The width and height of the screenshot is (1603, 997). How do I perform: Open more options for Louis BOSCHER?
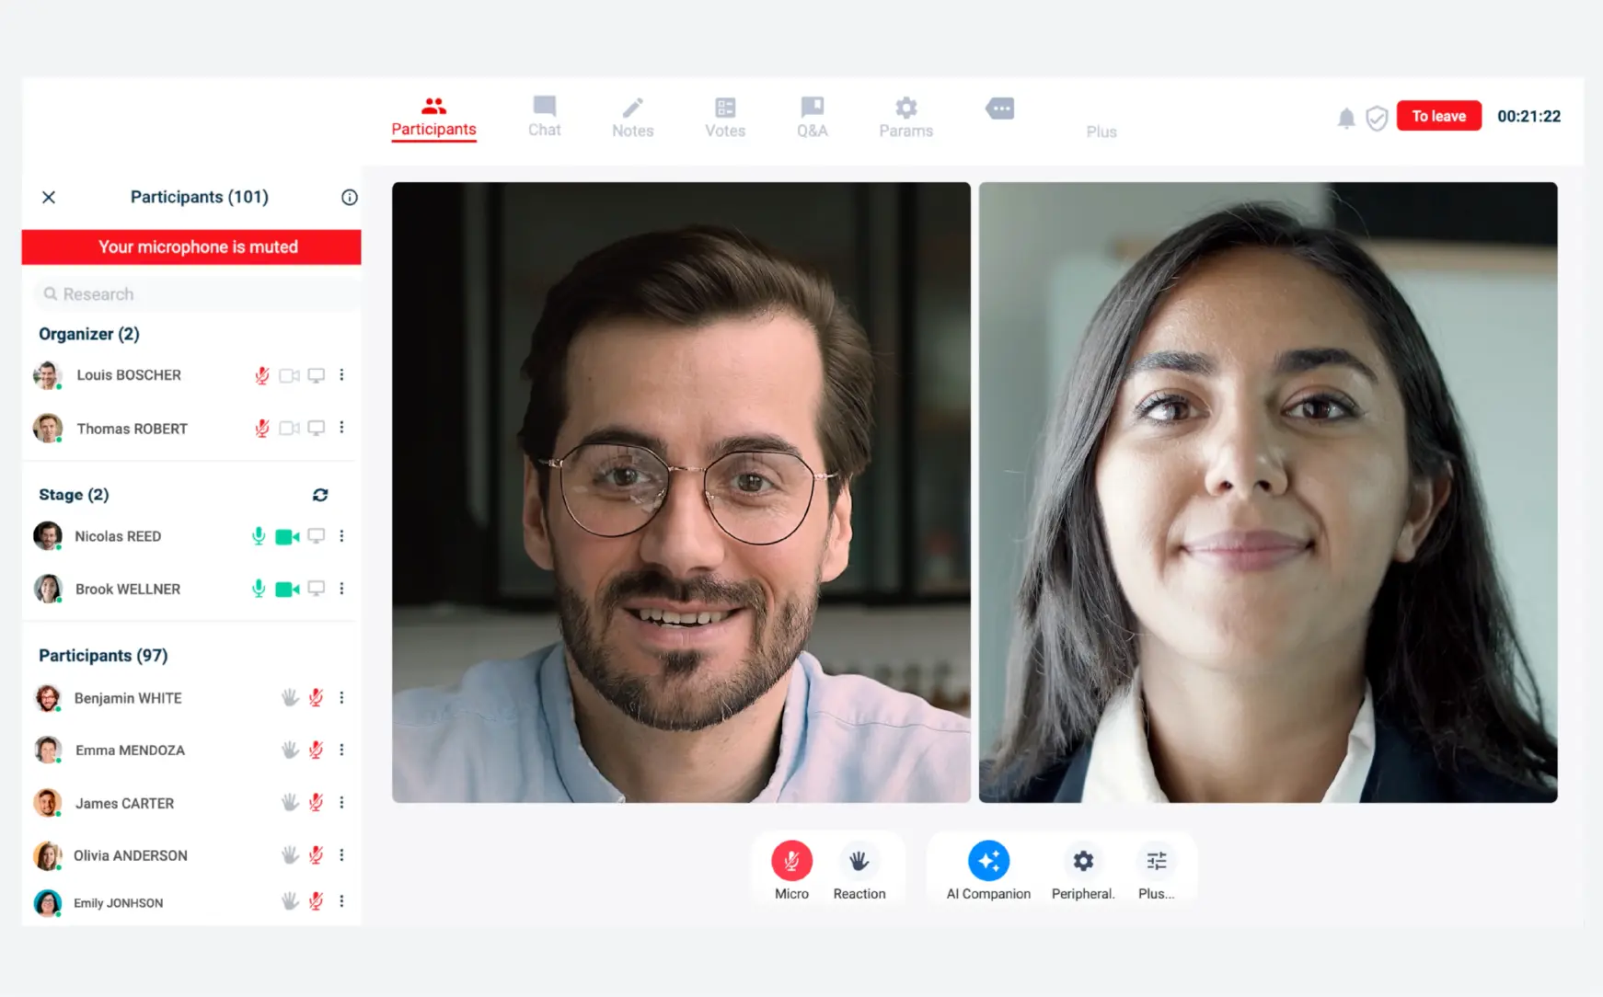341,375
